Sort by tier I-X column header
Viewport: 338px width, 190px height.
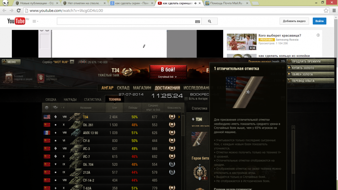63,108
